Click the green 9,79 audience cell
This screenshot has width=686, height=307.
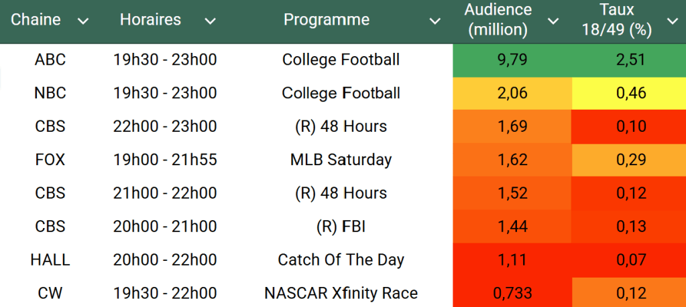click(x=512, y=60)
